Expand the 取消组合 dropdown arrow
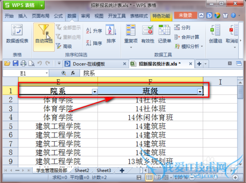This screenshot has width=246, height=183. pyautogui.click(x=235, y=48)
